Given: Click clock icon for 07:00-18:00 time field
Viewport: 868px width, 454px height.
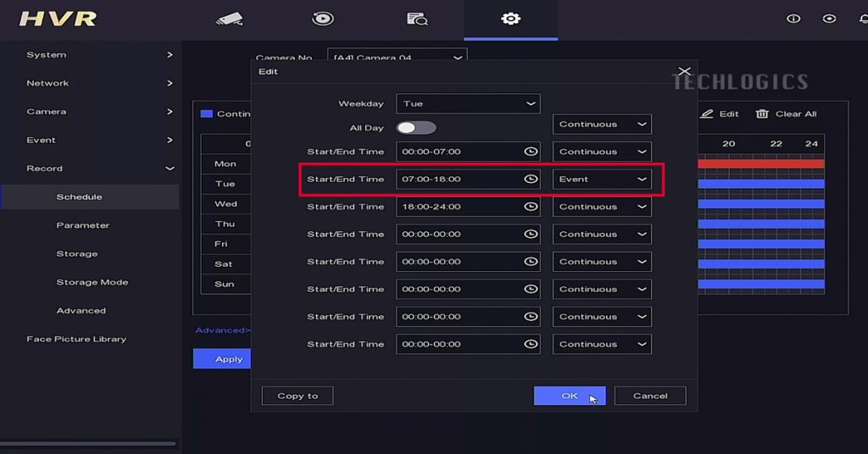Looking at the screenshot, I should 531,180.
